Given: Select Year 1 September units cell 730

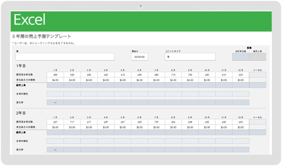Looking at the screenshot, I should [190, 75].
